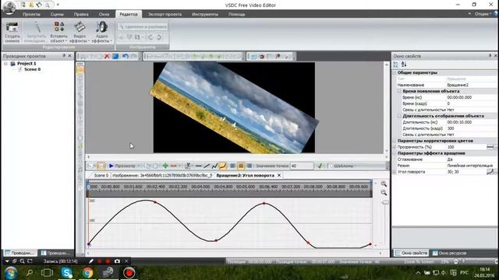Click the timeline ruler at 00:04.000

coord(200,187)
